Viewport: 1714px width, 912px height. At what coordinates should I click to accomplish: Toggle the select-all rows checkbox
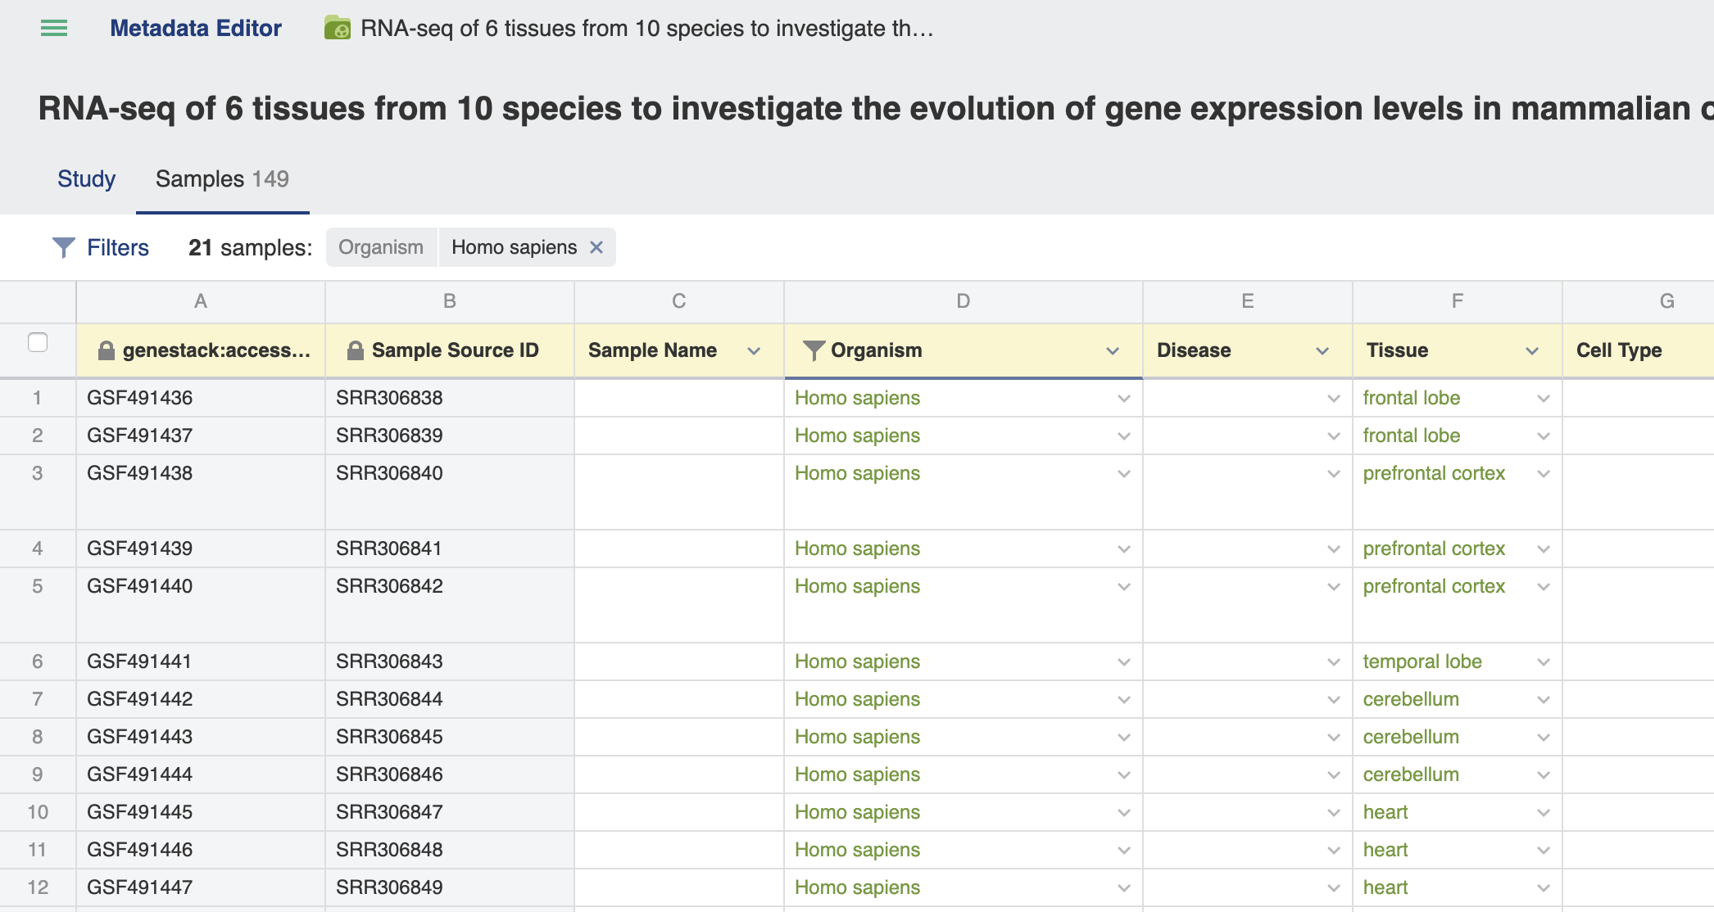point(38,342)
